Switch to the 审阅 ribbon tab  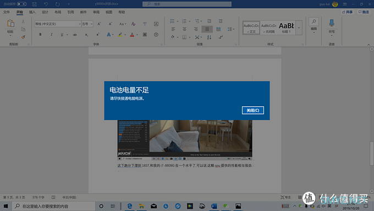pos(96,12)
